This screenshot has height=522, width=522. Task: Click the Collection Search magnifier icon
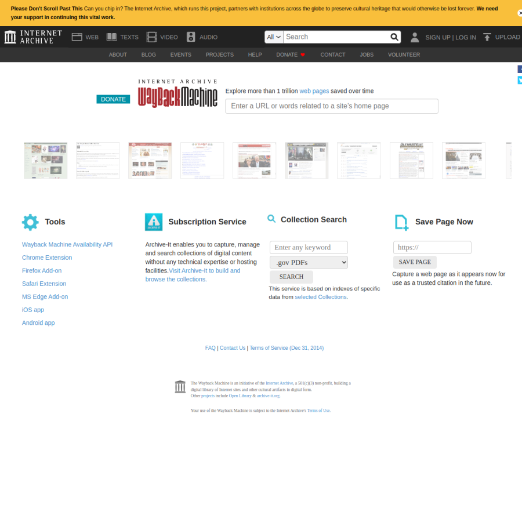pyautogui.click(x=271, y=219)
